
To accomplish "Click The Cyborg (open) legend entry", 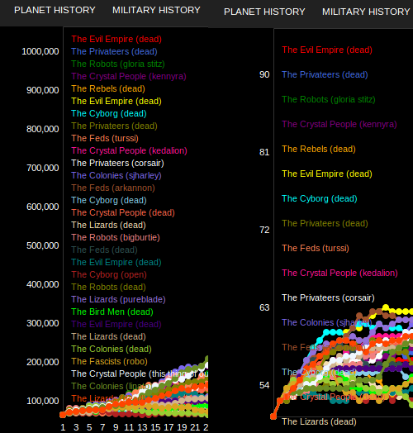I will pyautogui.click(x=109, y=274).
